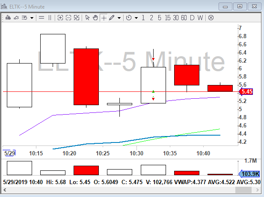Switch chart to 15 minute interval
This screenshot has height=197, width=264.
click(168, 18)
